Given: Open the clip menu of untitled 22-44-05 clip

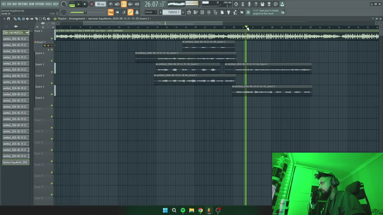Looking at the screenshot, I should 183,42.
